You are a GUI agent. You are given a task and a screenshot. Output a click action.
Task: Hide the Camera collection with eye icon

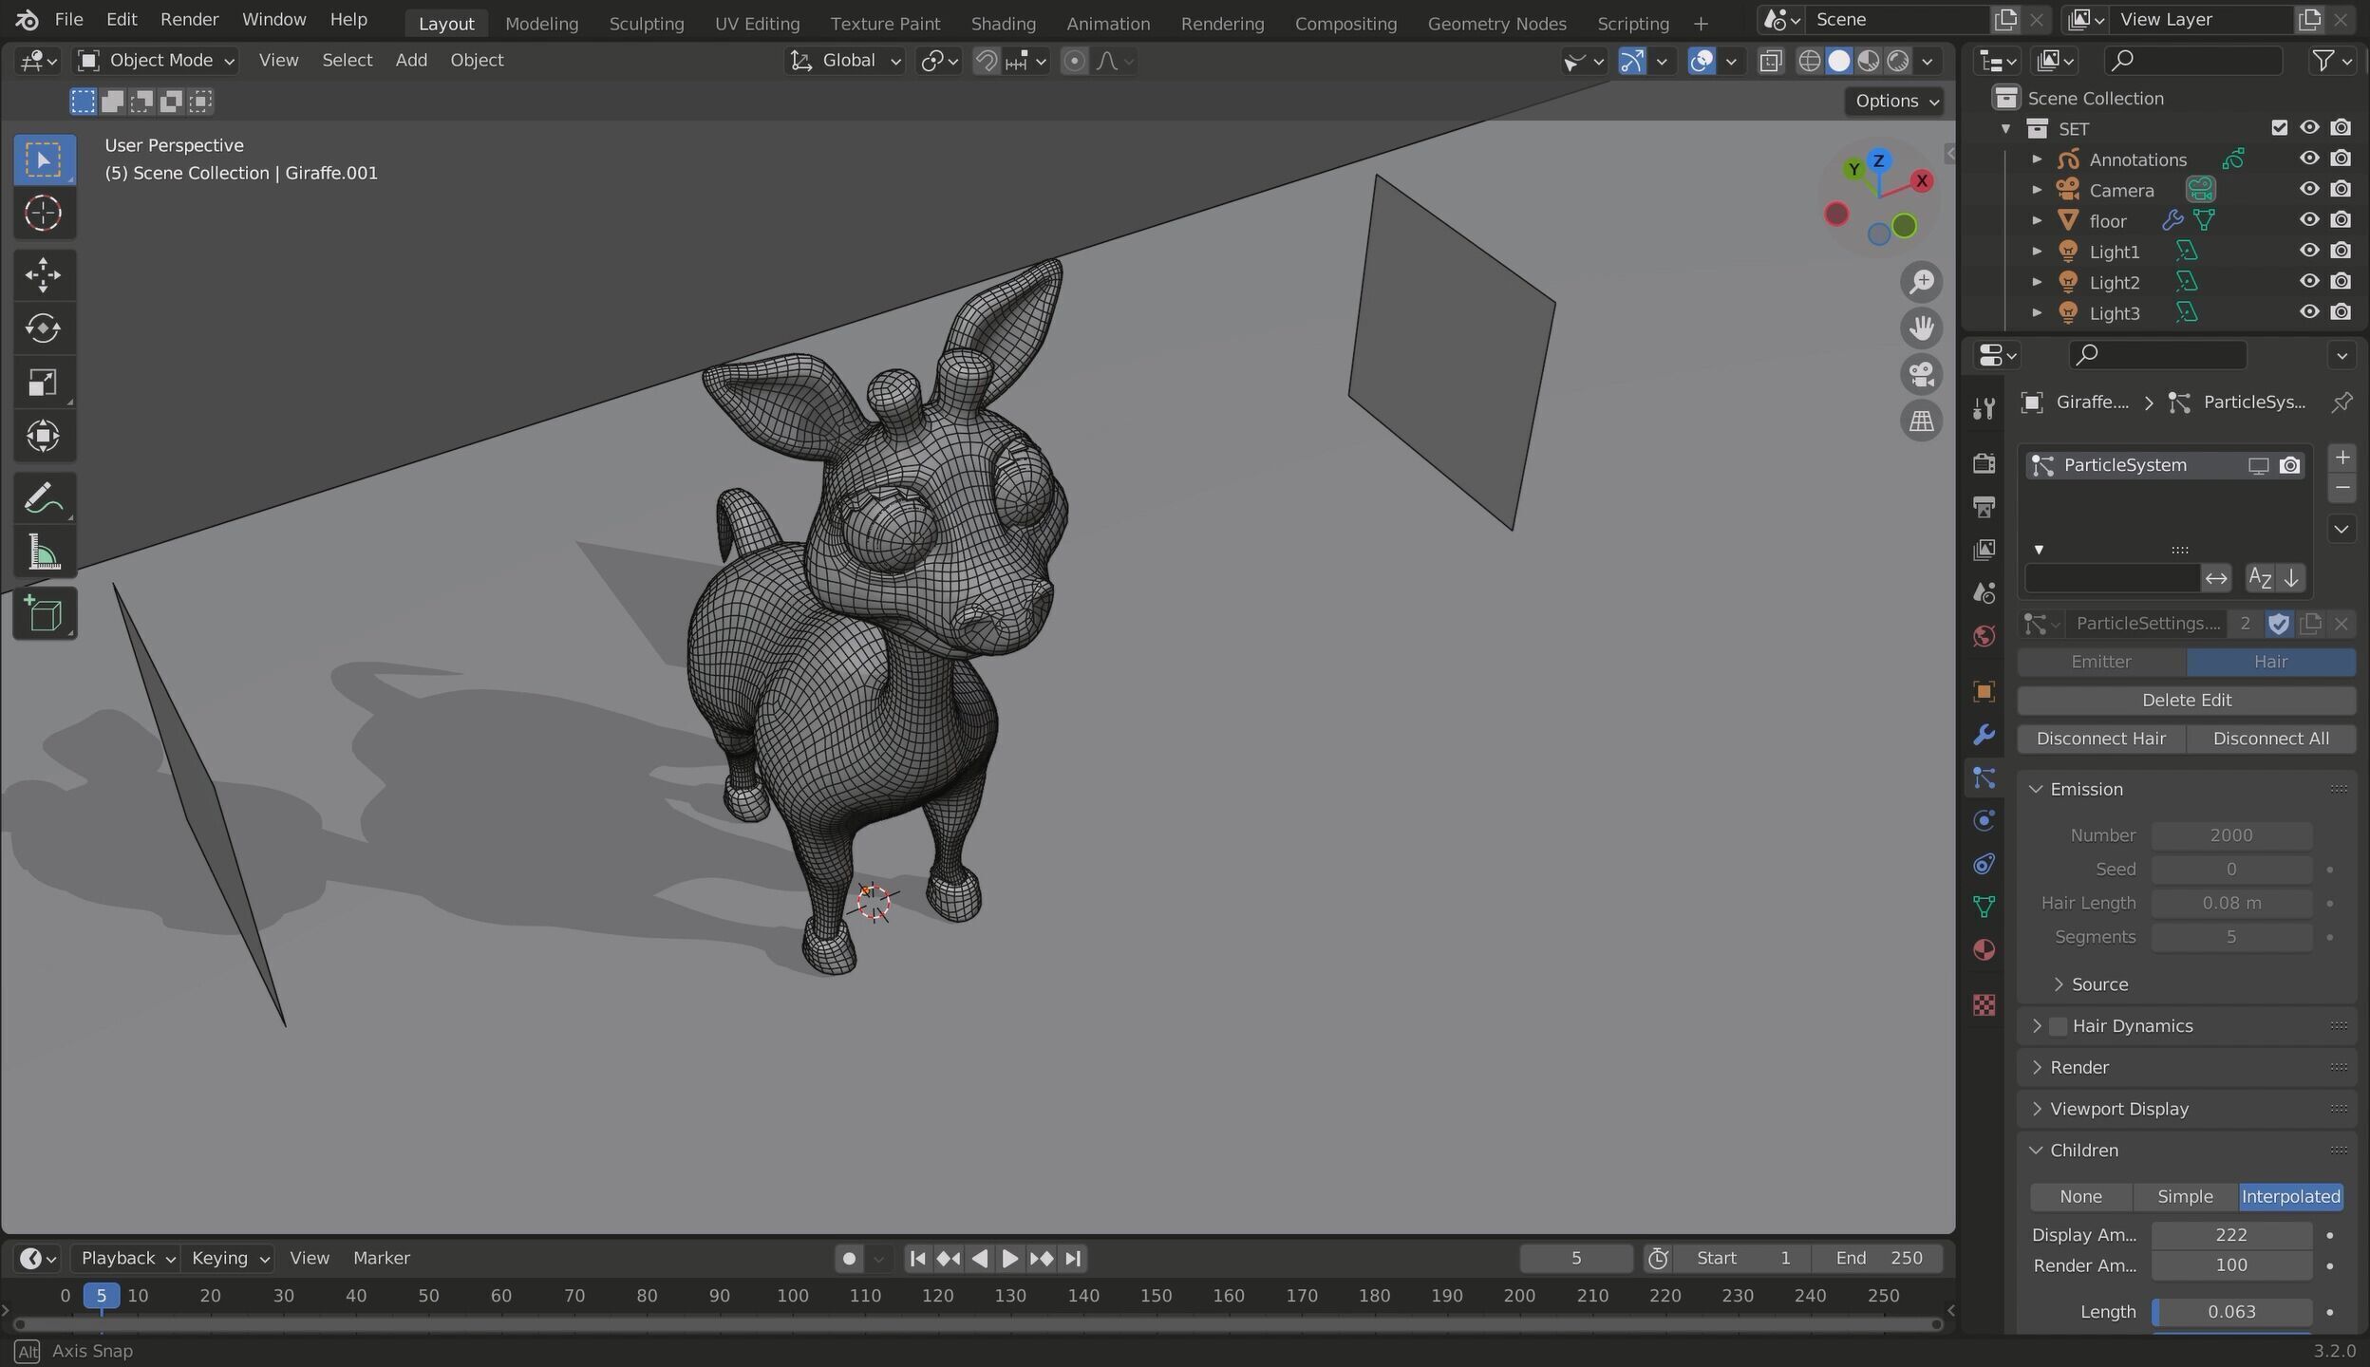[2309, 189]
